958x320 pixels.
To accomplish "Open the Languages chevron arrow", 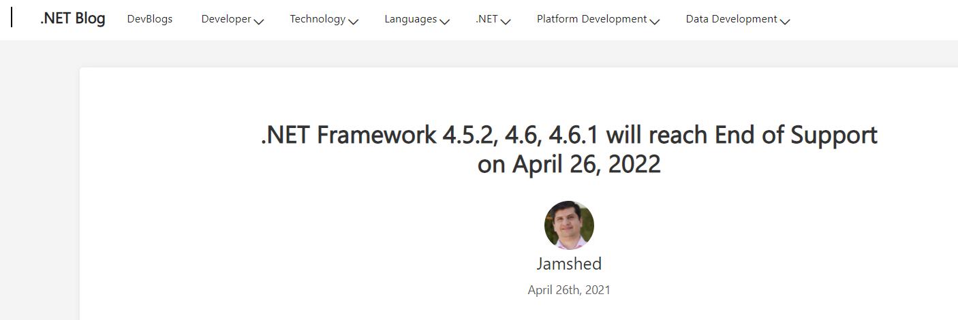I will click(444, 21).
